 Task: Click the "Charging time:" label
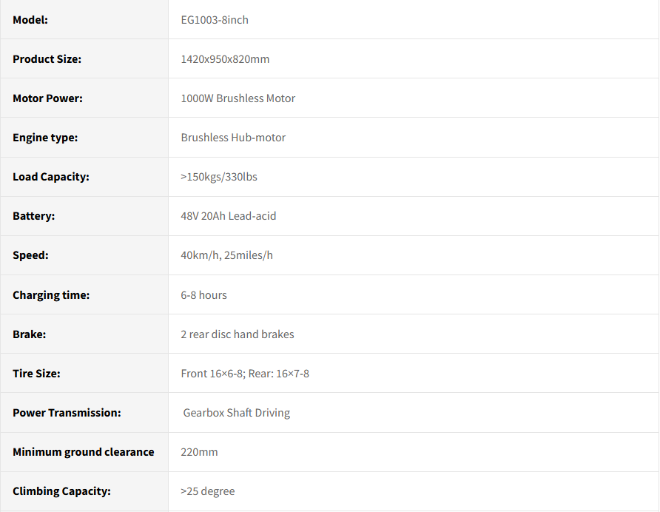pyautogui.click(x=51, y=295)
